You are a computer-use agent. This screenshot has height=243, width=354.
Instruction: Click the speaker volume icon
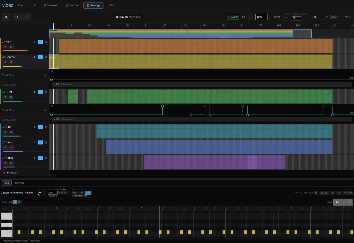point(243,17)
